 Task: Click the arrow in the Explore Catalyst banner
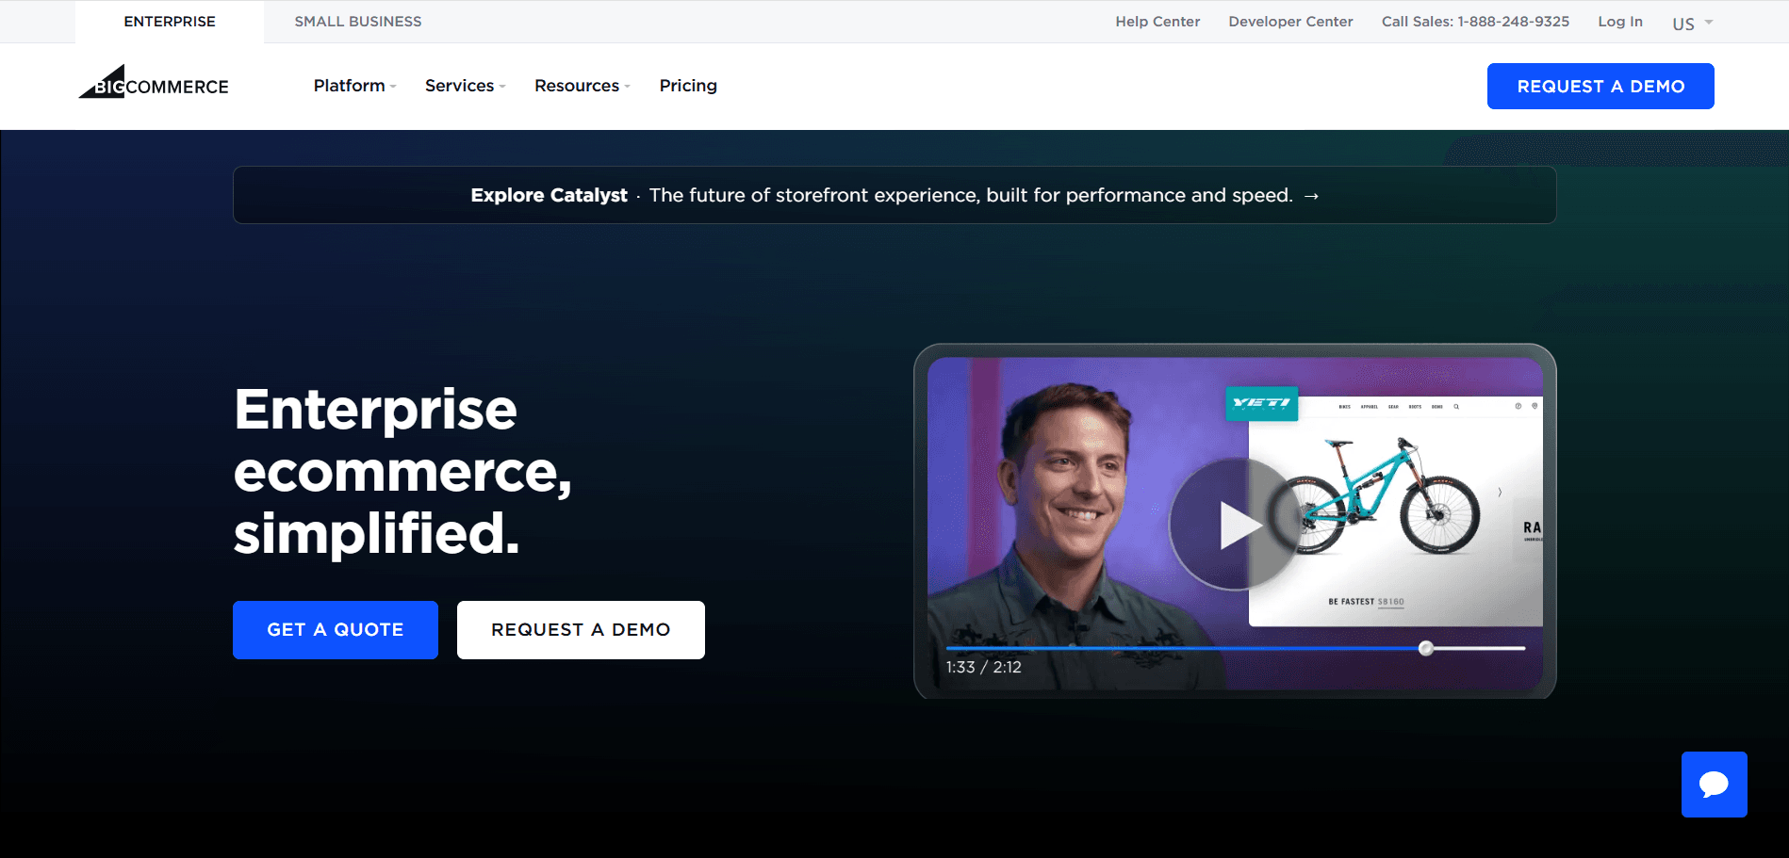point(1311,196)
